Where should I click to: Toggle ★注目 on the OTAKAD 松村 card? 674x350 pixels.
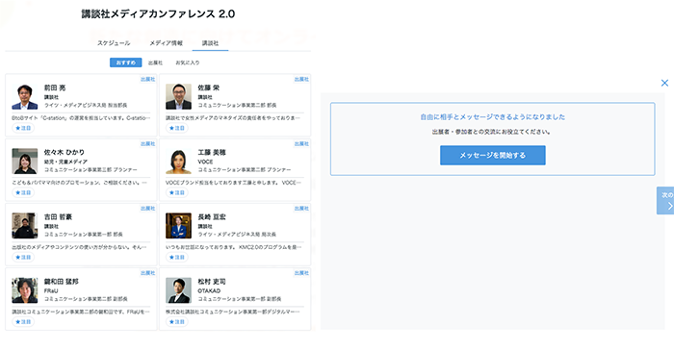tap(176, 322)
